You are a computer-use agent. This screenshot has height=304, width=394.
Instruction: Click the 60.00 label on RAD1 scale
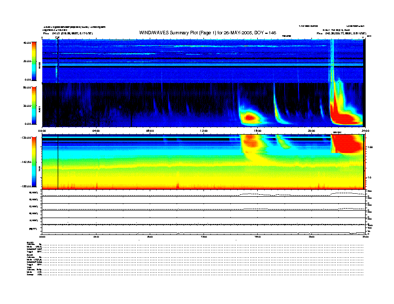pyautogui.click(x=27, y=87)
